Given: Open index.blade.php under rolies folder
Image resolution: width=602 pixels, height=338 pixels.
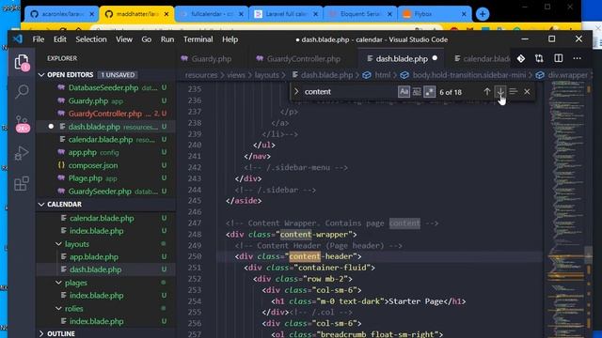Looking at the screenshot, I should click(x=105, y=321).
